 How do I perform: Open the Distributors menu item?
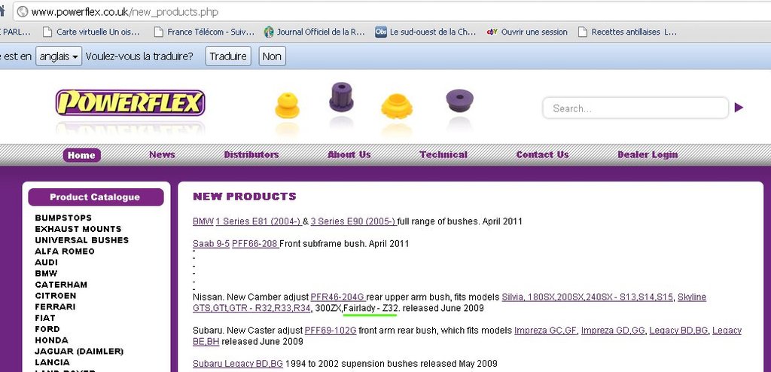click(251, 155)
